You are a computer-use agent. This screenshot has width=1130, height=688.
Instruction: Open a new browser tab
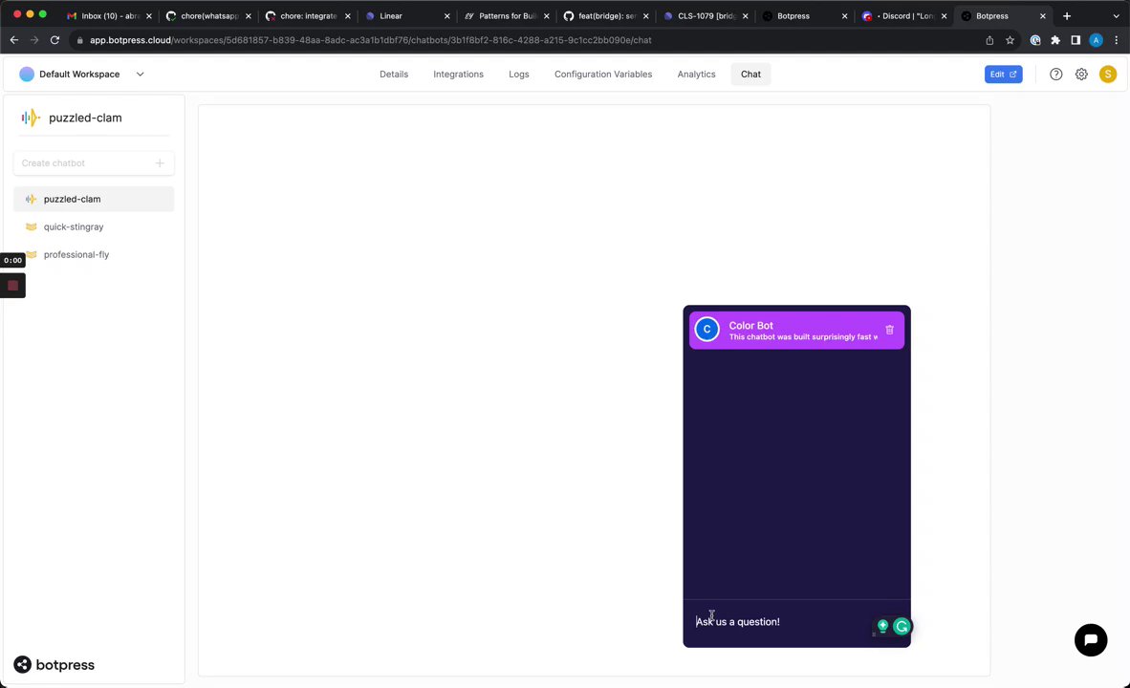pos(1067,16)
